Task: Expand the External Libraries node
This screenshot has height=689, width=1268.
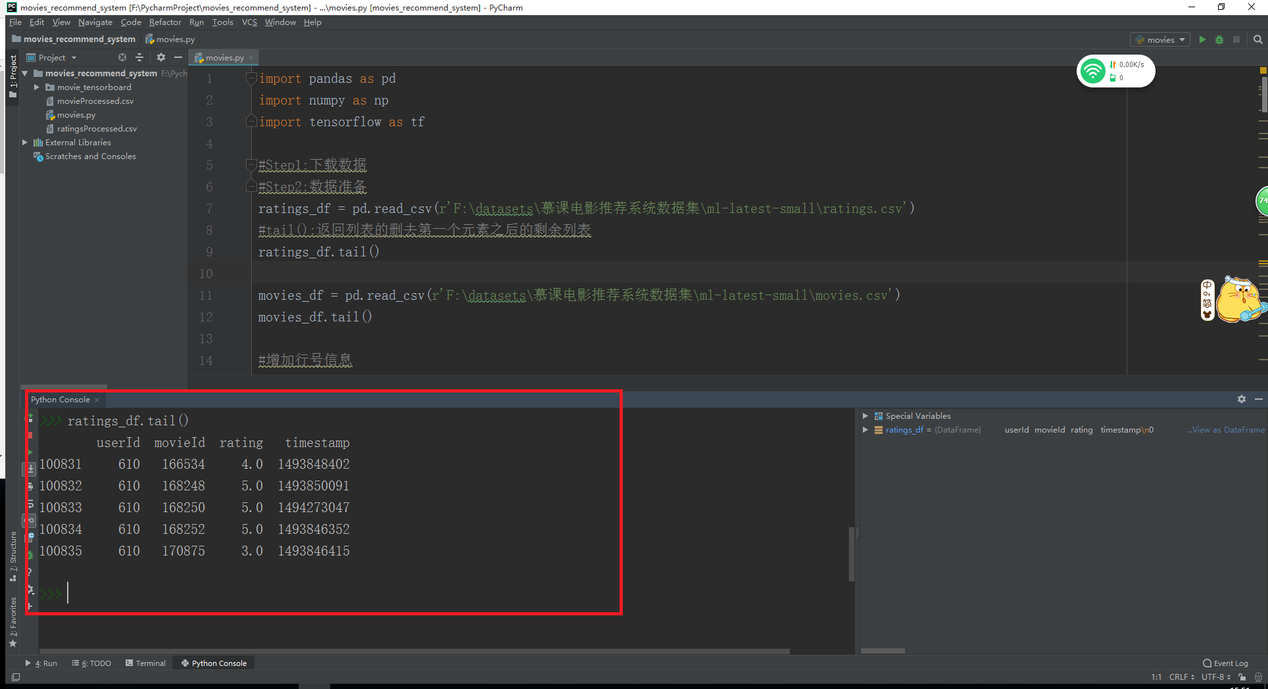Action: (25, 142)
